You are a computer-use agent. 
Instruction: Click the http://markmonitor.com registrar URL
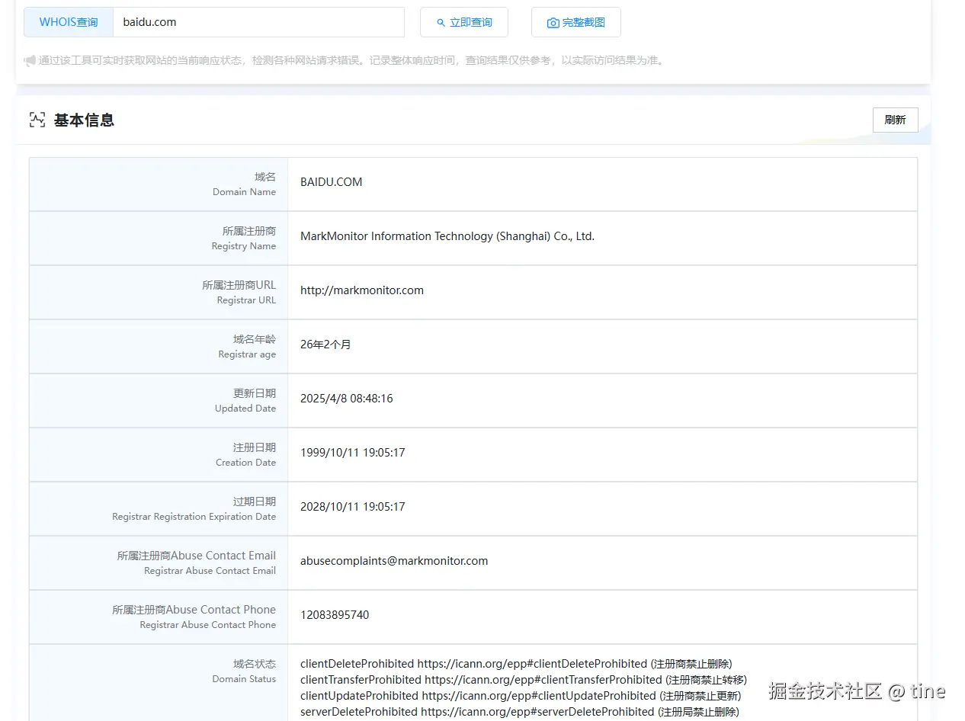pyautogui.click(x=362, y=290)
